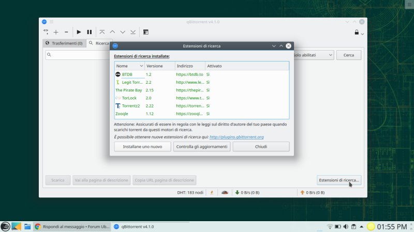Open the file manager from taskbar
414x232 pixels.
(27, 226)
